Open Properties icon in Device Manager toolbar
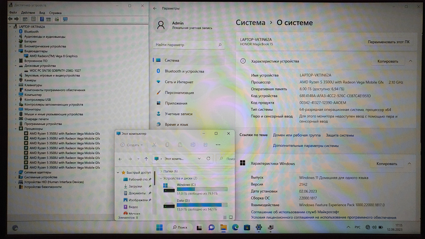Screen dimensions: 425x239 click(x=33, y=19)
